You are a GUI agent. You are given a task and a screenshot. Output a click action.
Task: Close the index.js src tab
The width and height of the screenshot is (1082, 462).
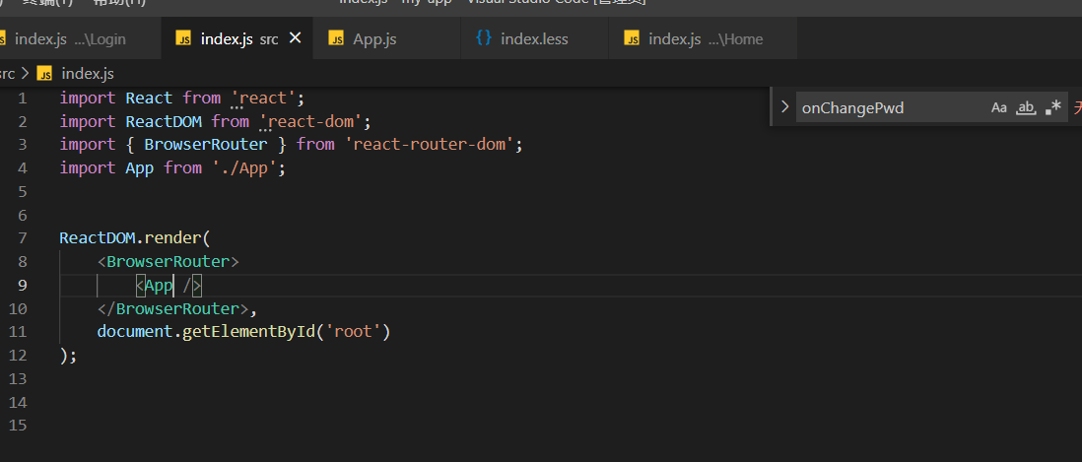[x=295, y=38]
